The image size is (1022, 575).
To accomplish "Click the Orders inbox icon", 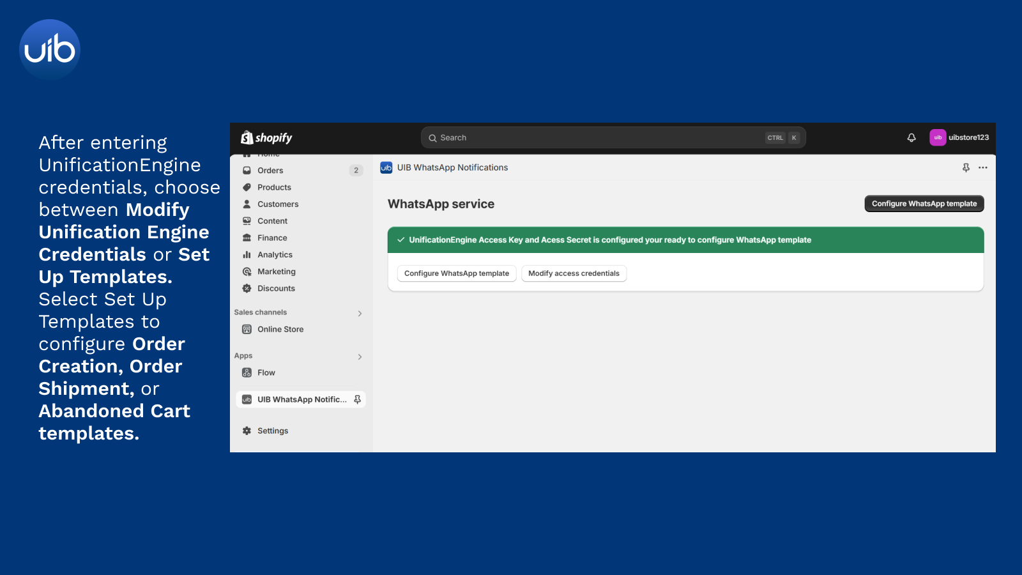I will [247, 171].
